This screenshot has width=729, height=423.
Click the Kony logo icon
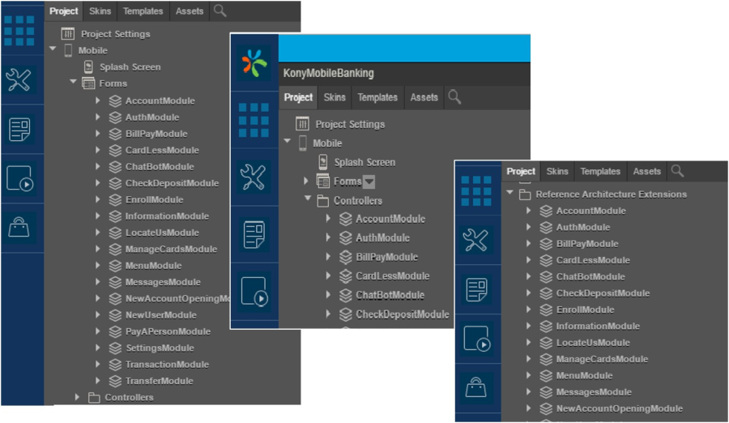(x=254, y=63)
